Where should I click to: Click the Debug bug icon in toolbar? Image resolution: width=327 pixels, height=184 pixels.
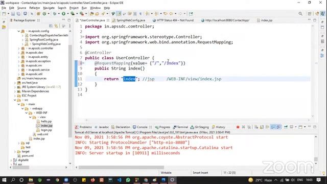(x=55, y=14)
